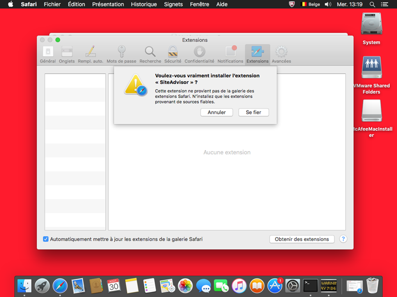
Task: Select the Notifications preferences pane
Action: point(230,54)
